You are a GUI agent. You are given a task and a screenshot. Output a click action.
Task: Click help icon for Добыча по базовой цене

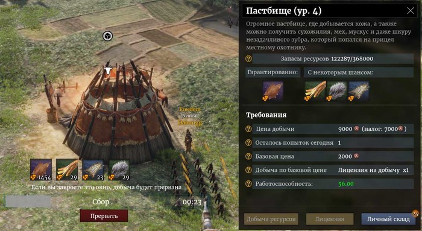(248, 170)
